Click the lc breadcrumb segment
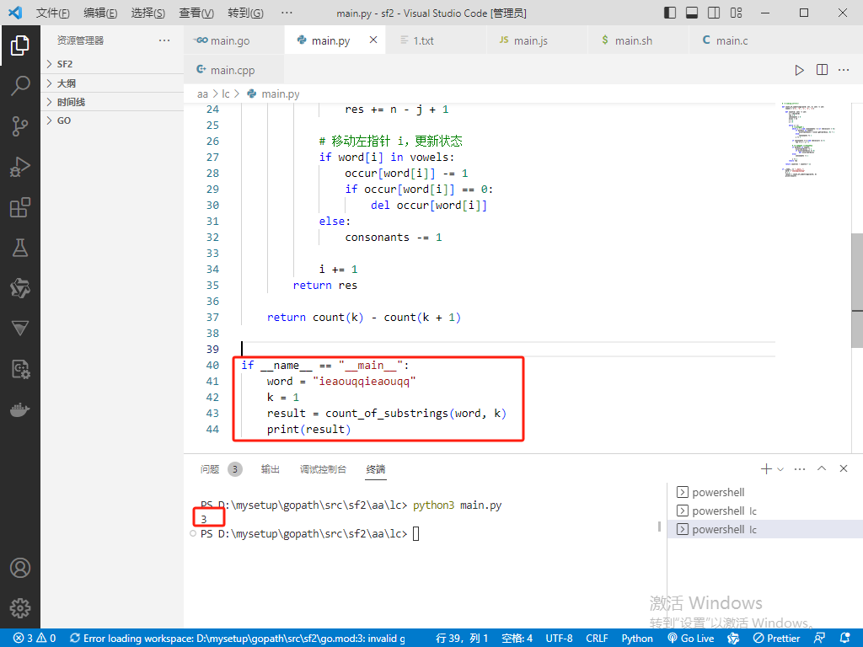 [226, 94]
